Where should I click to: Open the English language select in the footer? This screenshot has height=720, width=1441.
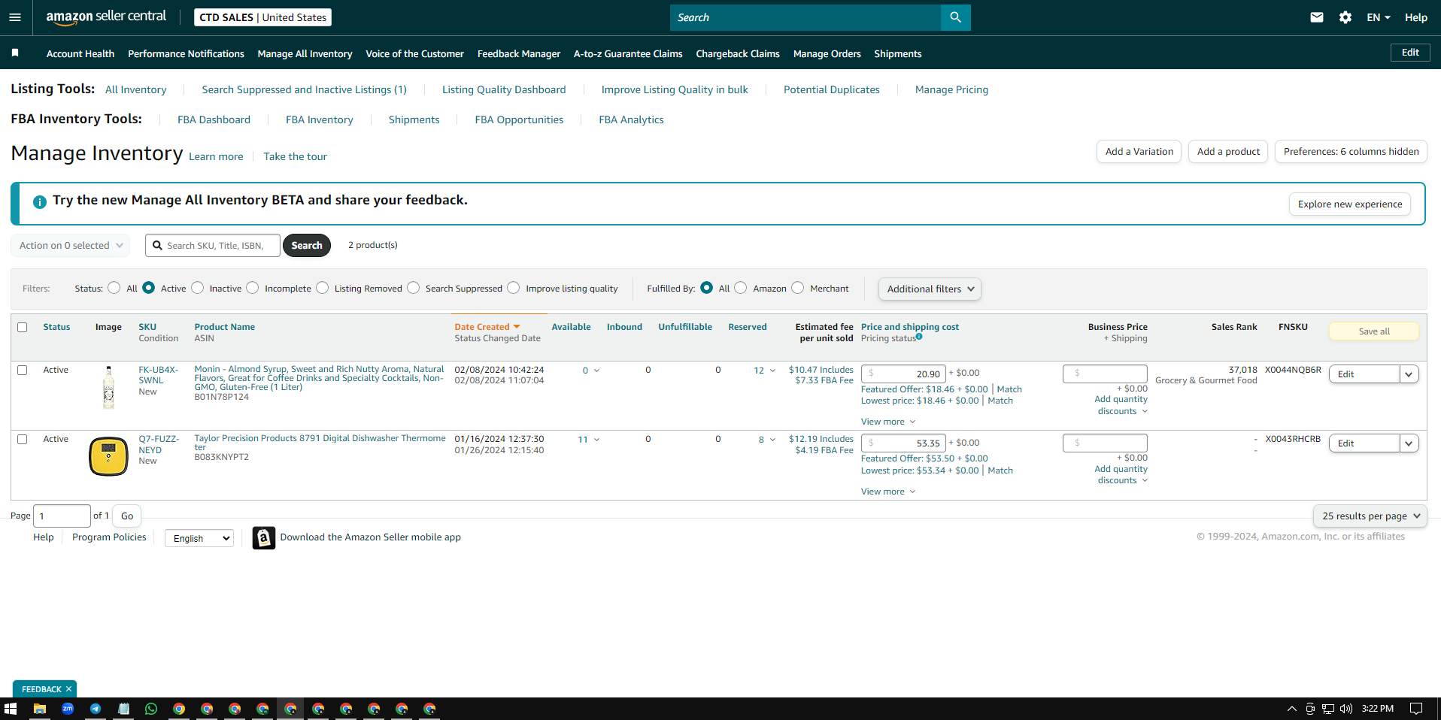199,538
